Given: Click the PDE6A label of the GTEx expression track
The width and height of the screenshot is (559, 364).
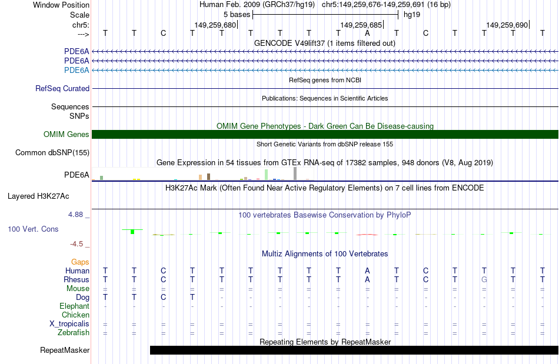Looking at the screenshot, I should [x=76, y=175].
